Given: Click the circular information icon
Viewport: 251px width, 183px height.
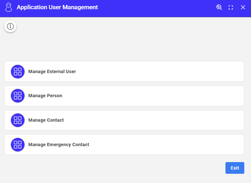Looking at the screenshot, I should 10,26.
